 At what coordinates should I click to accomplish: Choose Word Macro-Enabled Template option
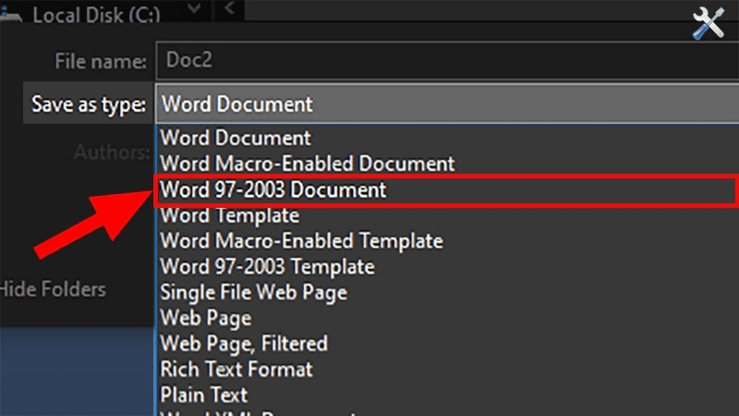coord(301,241)
